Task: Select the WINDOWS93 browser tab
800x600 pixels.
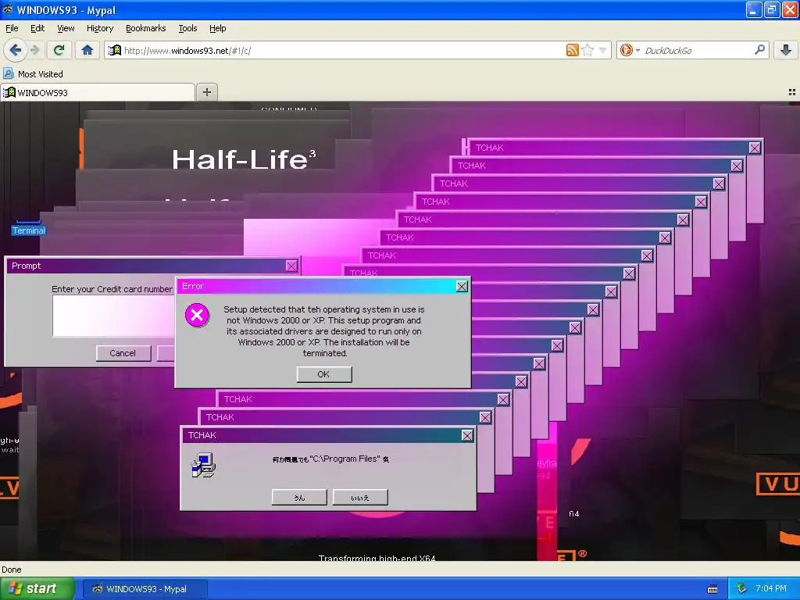Action: click(98, 92)
